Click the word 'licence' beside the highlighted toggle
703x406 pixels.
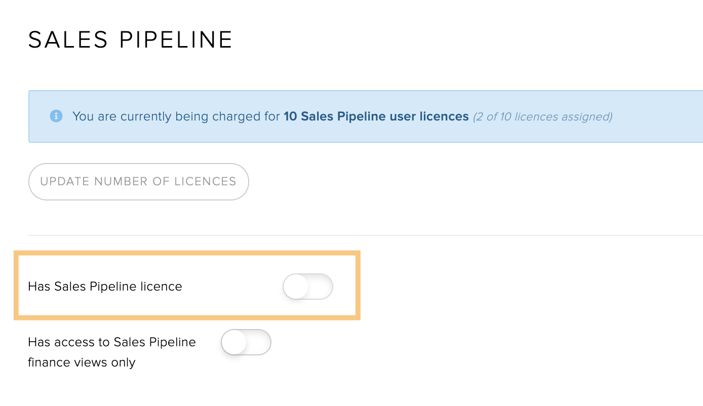click(161, 287)
